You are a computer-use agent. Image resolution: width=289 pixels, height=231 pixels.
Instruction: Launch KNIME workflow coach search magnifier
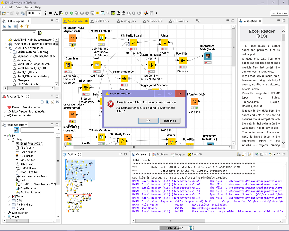[x=108, y=13]
